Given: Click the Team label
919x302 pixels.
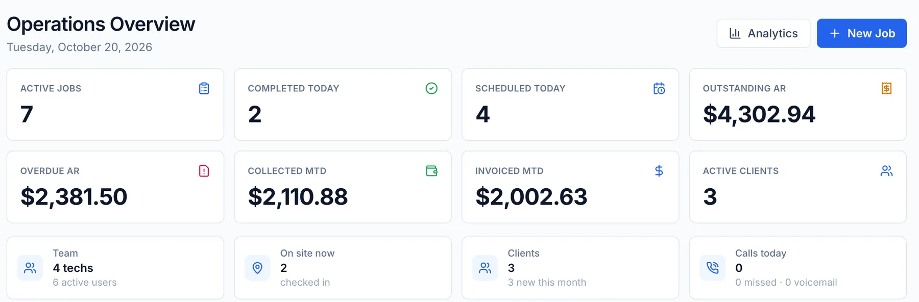Looking at the screenshot, I should click(x=65, y=253).
